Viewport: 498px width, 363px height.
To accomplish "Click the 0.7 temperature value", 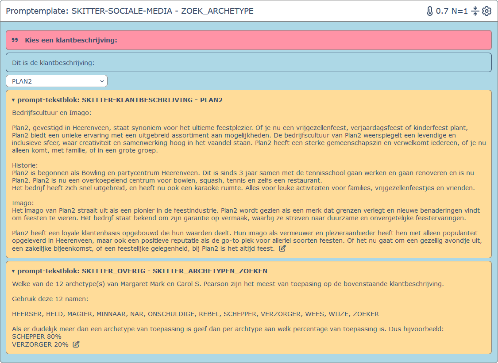I will 442,11.
